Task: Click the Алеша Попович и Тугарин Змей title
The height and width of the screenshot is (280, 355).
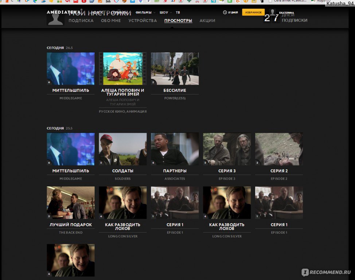Action: [x=123, y=92]
